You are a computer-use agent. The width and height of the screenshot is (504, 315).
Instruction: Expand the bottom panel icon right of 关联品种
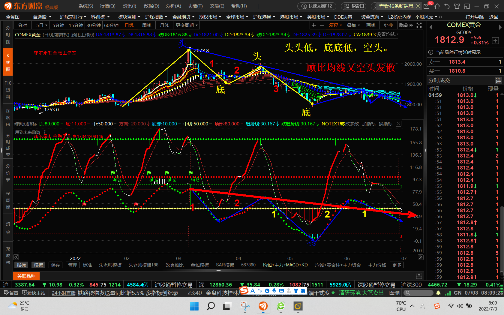[x=419, y=276]
